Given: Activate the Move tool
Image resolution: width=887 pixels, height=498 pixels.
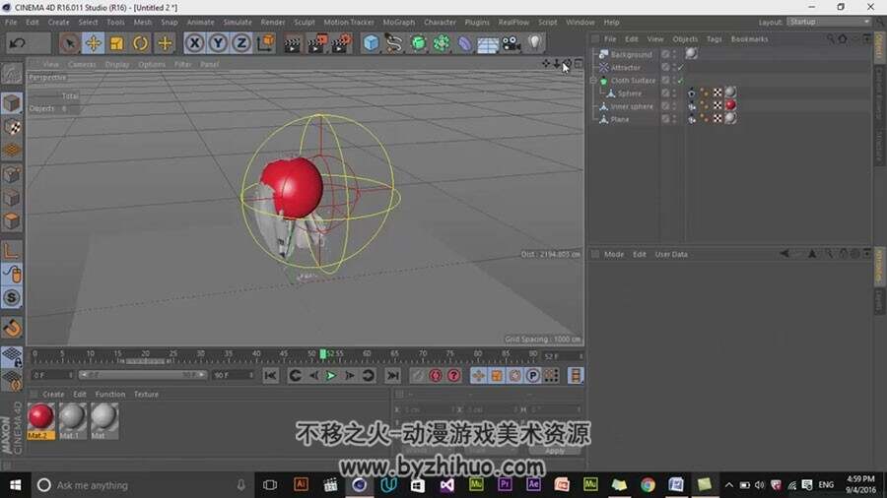Looking at the screenshot, I should click(94, 43).
